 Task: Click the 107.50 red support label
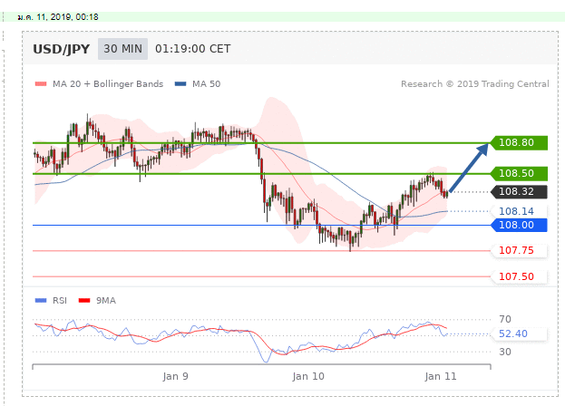520,276
